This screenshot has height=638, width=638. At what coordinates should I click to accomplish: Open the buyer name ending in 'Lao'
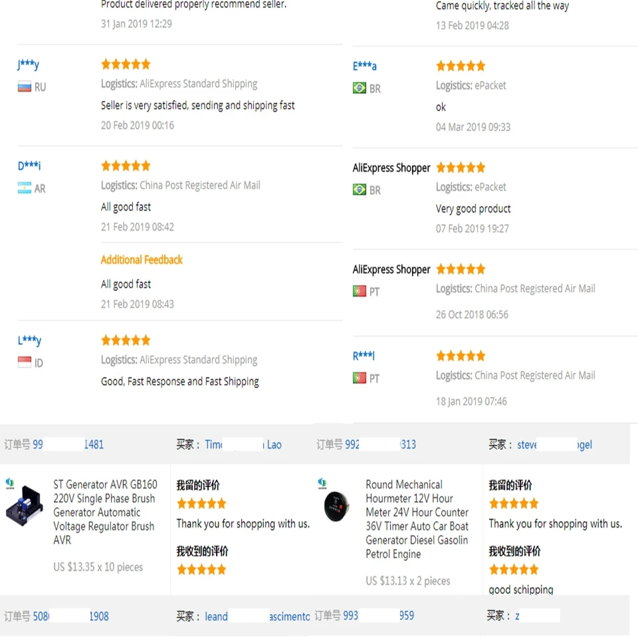coord(274,445)
